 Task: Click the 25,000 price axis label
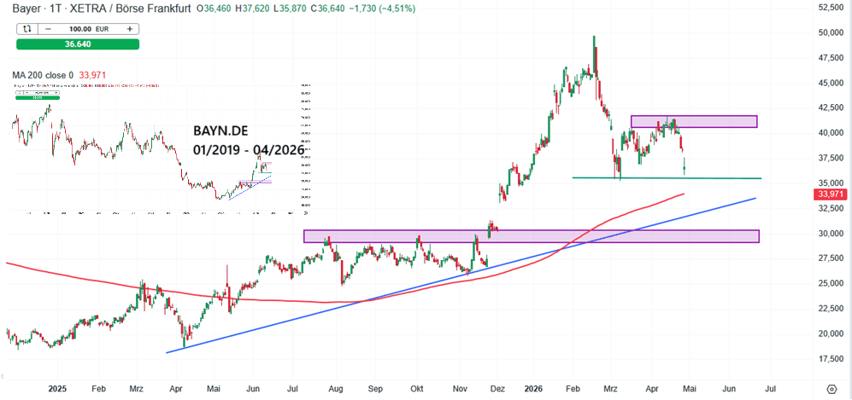(831, 283)
